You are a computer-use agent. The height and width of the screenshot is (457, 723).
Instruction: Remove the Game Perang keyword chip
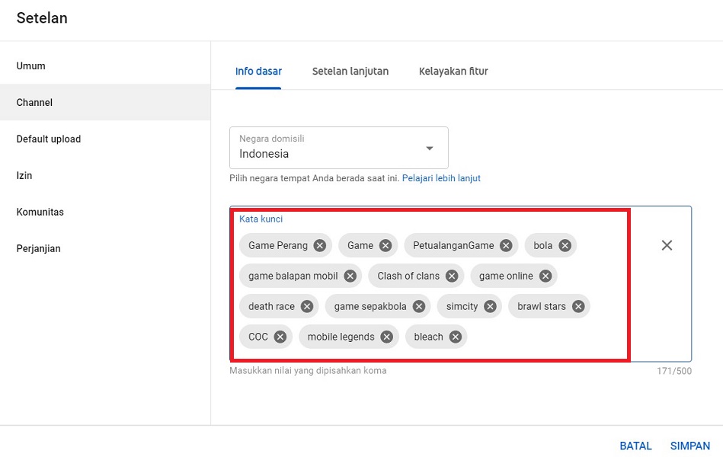319,245
